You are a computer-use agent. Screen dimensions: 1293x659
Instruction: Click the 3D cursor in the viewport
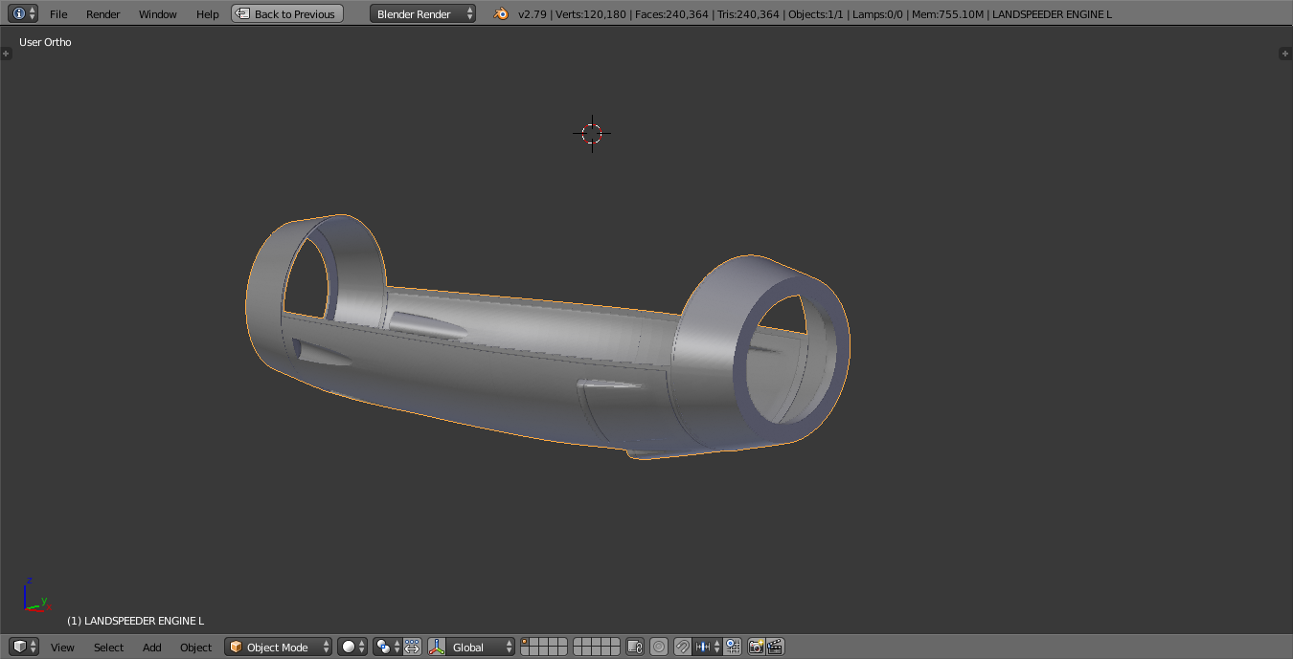tap(592, 134)
